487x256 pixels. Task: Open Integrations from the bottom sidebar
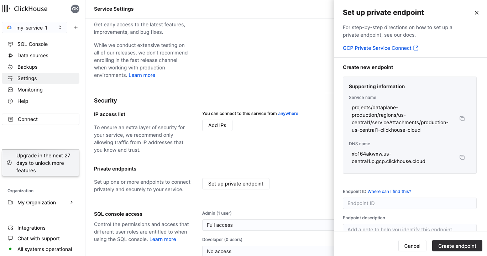click(x=32, y=228)
